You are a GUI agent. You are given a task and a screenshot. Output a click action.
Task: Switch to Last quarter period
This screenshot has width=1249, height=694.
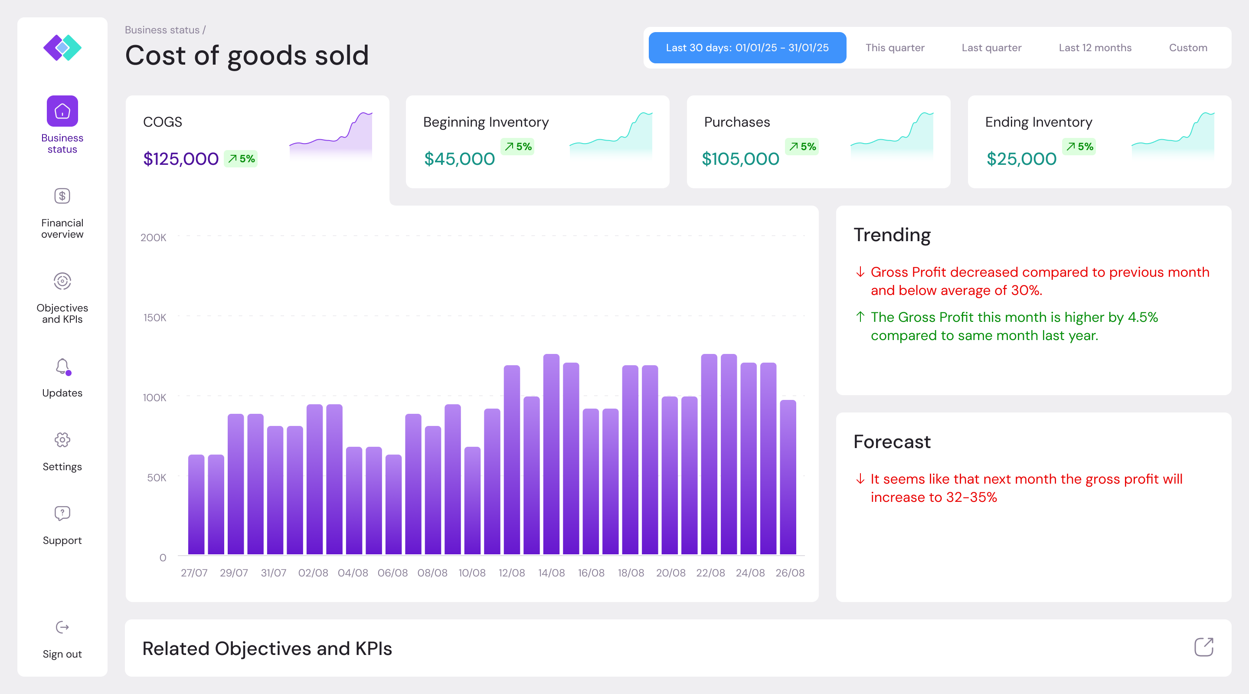point(991,48)
